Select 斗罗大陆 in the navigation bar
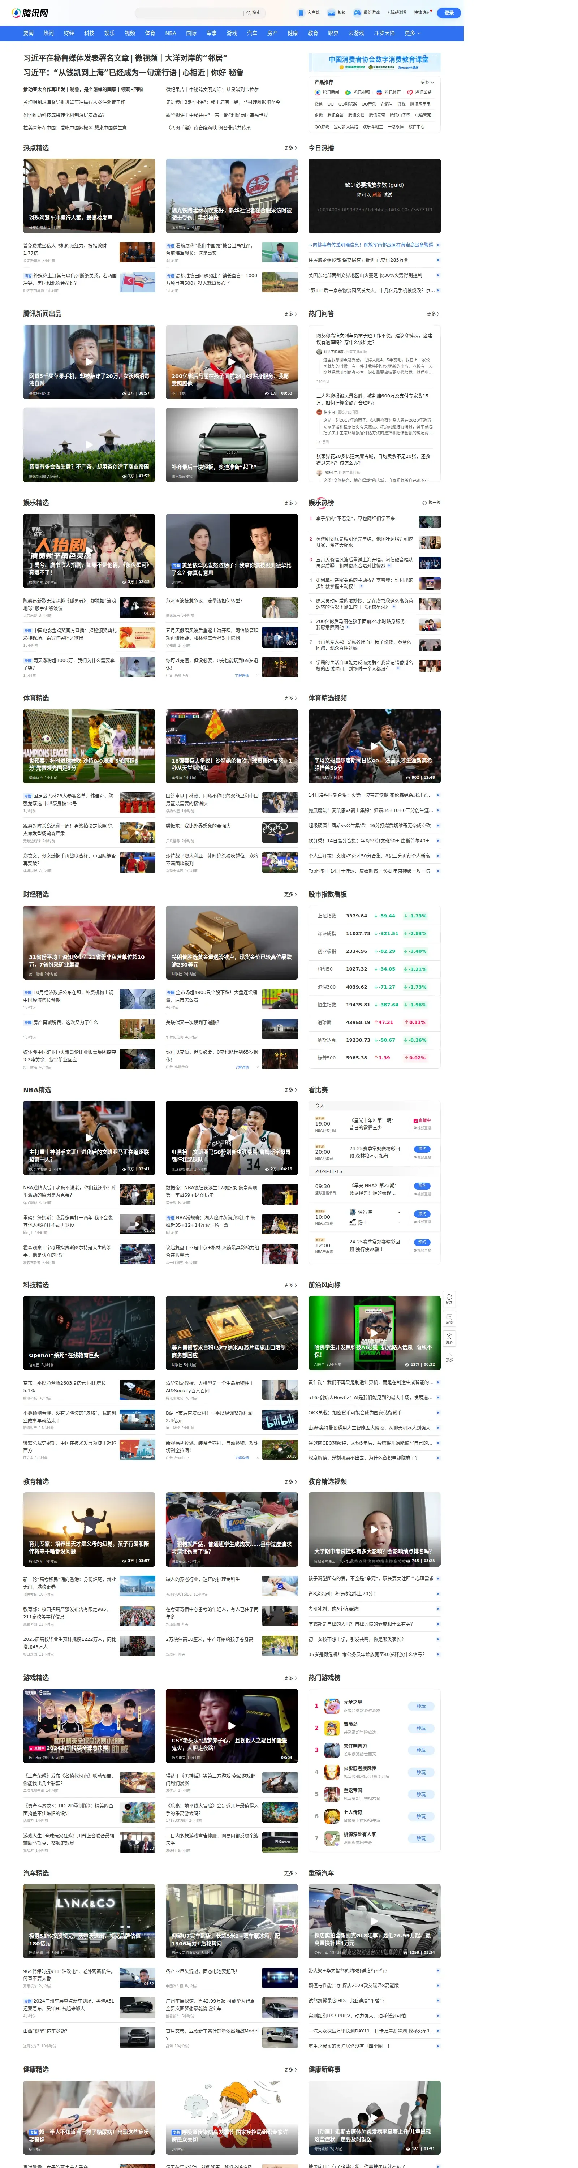Screen dimensions: 578x2168 384,34
